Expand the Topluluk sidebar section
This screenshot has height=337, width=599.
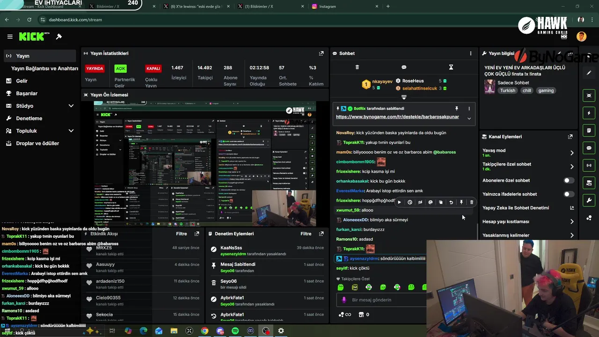pyautogui.click(x=71, y=131)
